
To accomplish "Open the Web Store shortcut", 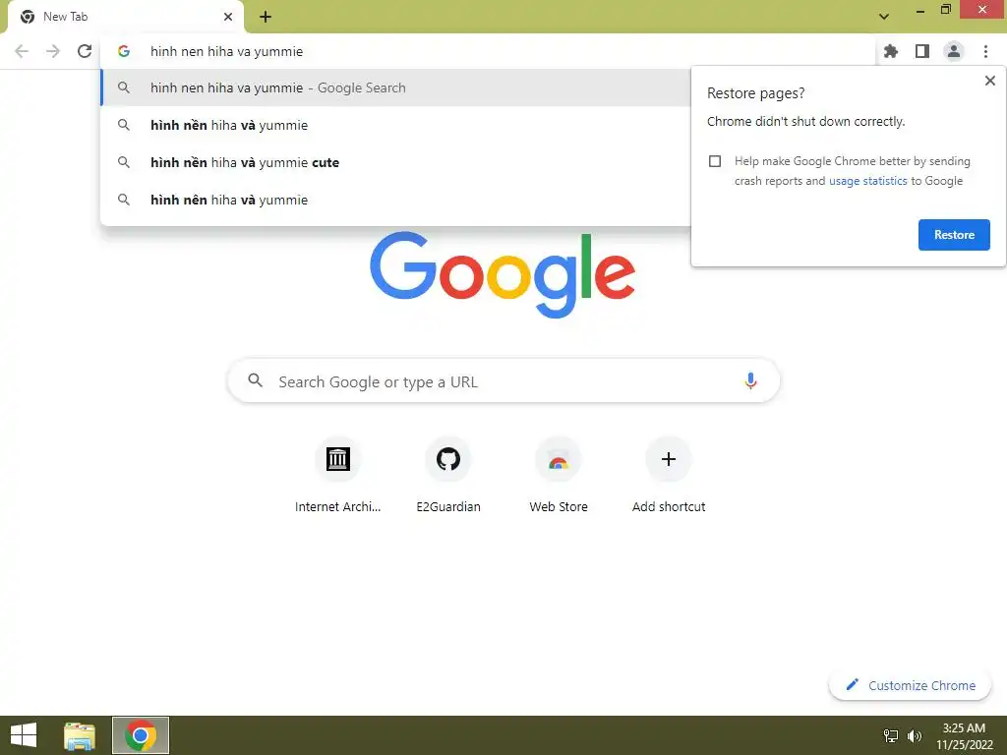I will tap(559, 475).
